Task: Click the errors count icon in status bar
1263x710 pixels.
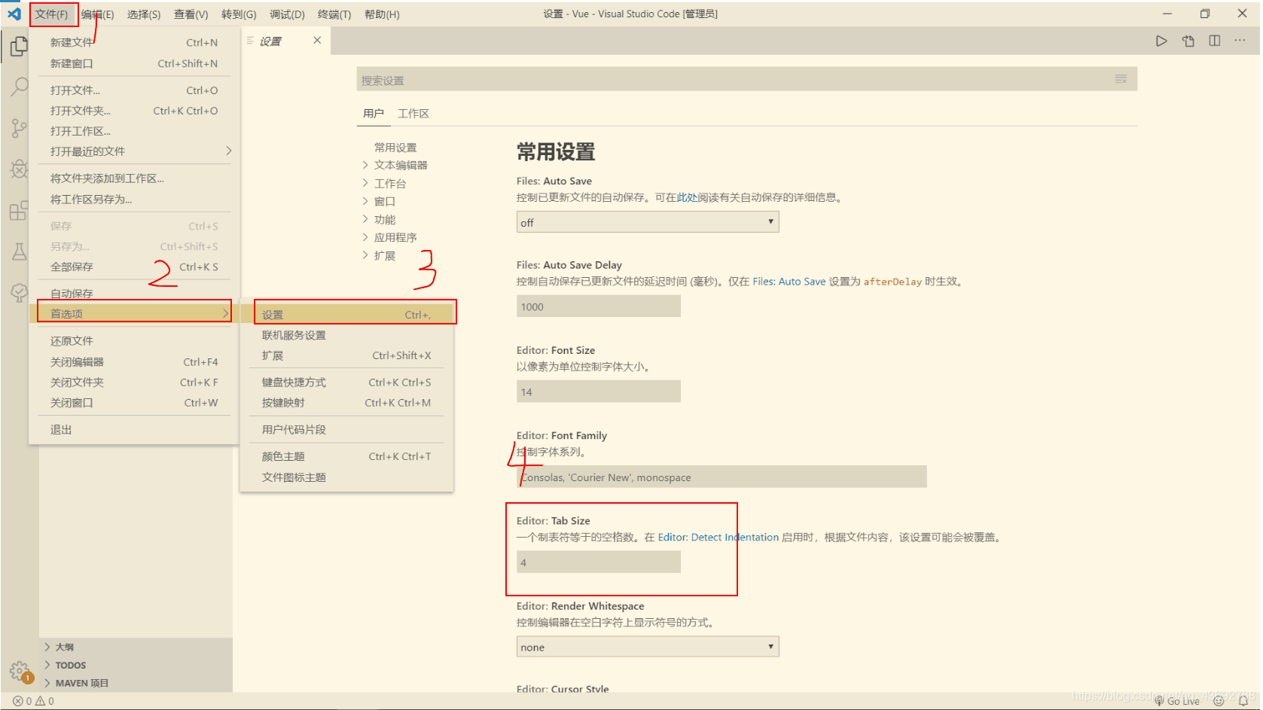Action: tap(17, 701)
